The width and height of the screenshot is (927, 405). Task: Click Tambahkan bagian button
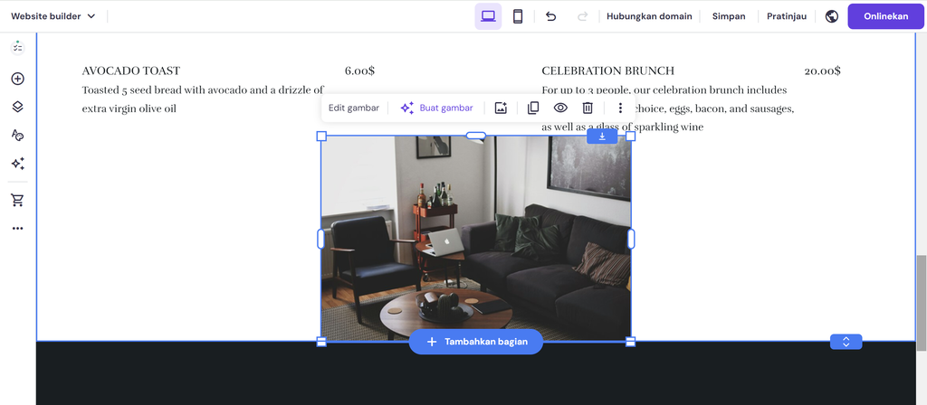(x=476, y=342)
